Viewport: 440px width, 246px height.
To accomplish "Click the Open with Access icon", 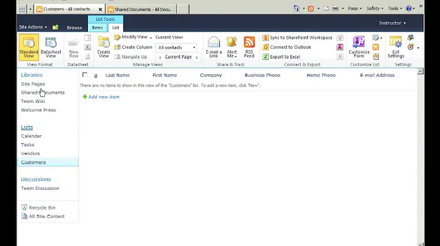I will coord(340,47).
